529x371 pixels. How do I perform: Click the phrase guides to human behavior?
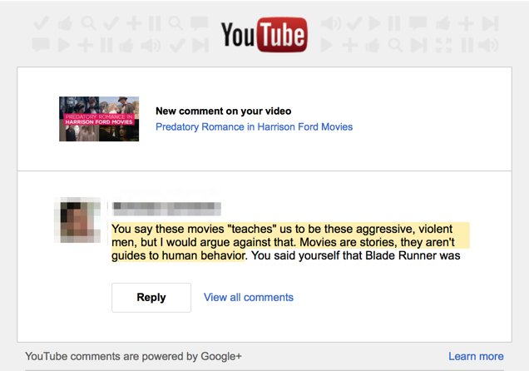coord(178,255)
